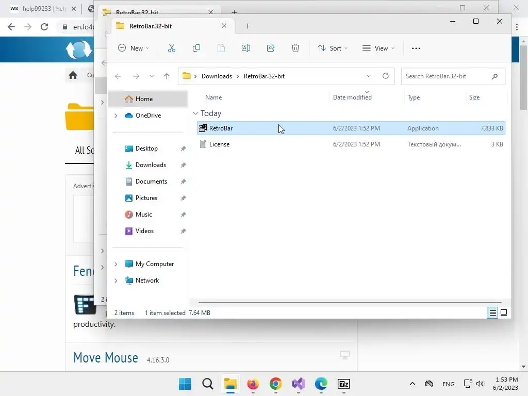Switch to details view layout in the status bar
This screenshot has width=528, height=396.
(x=492, y=313)
